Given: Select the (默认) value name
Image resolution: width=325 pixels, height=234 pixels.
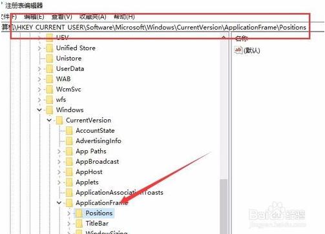Looking at the screenshot, I should 252,50.
